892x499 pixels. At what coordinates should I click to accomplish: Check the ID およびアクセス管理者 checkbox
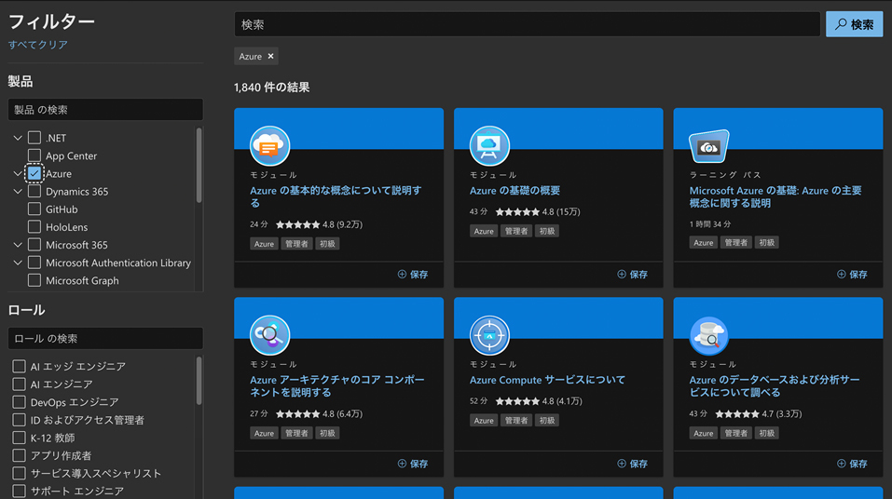click(19, 420)
